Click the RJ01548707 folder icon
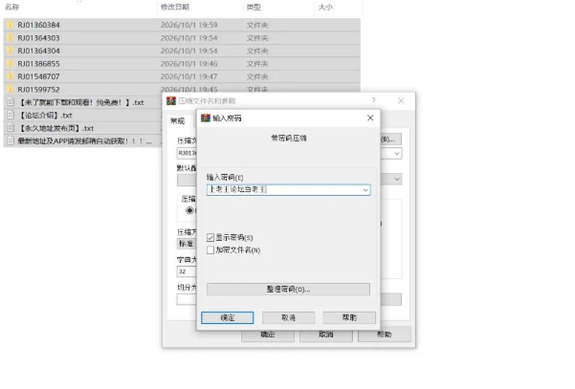This screenshot has height=389, width=575. [10, 77]
